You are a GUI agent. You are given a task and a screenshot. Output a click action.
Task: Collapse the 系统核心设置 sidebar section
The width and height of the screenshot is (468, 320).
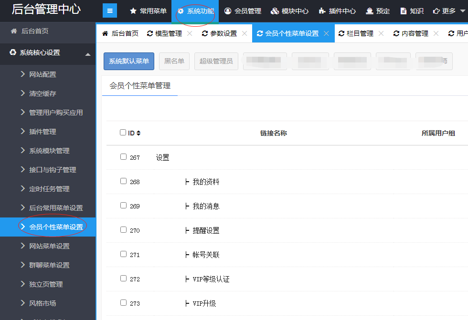pos(88,54)
